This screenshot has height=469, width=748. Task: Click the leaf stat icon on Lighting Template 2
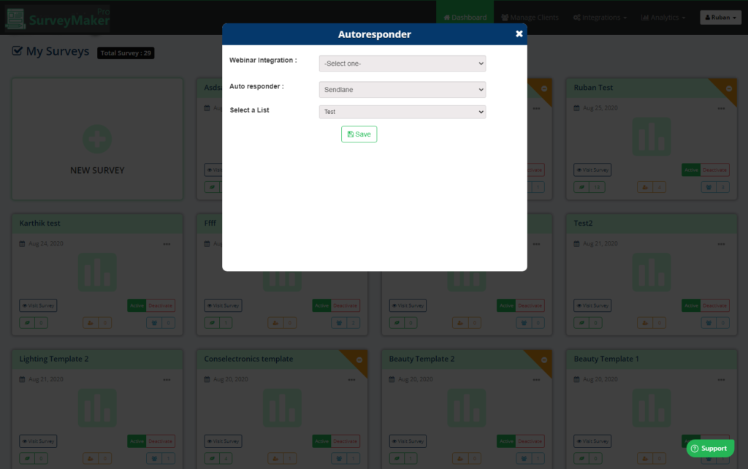[27, 459]
